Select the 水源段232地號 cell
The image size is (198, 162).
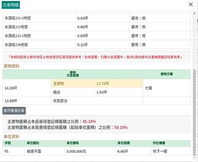(x=39, y=27)
